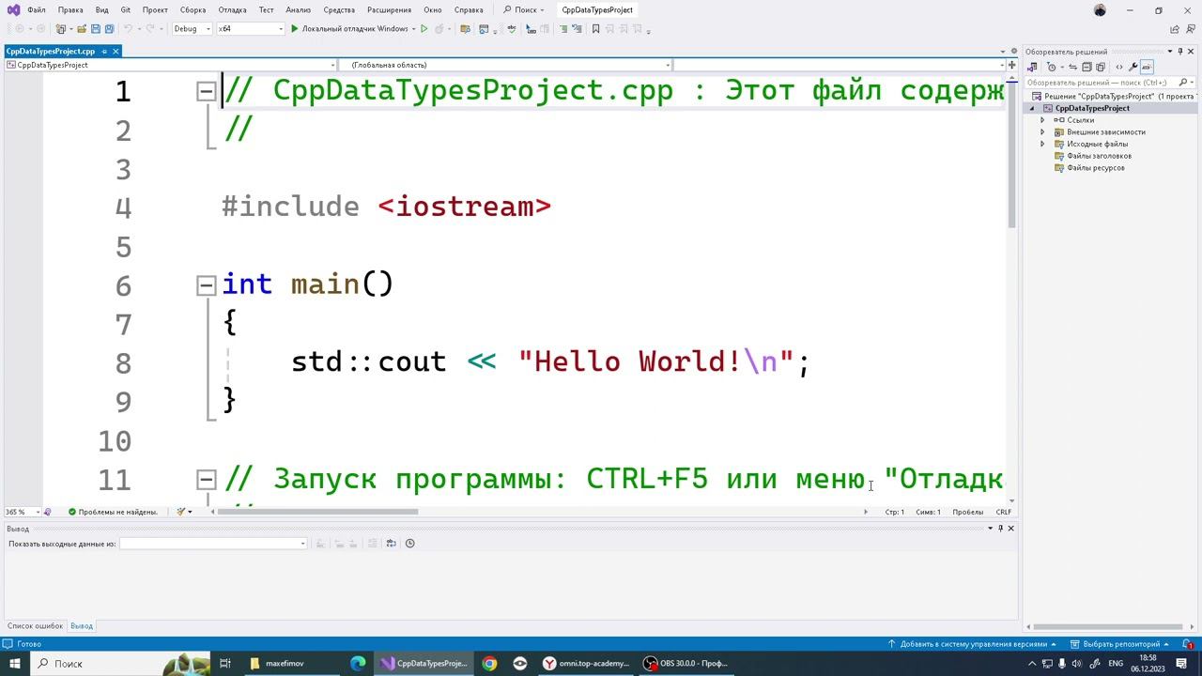The width and height of the screenshot is (1202, 676).
Task: Start without debugging using outlined play icon
Action: (424, 29)
